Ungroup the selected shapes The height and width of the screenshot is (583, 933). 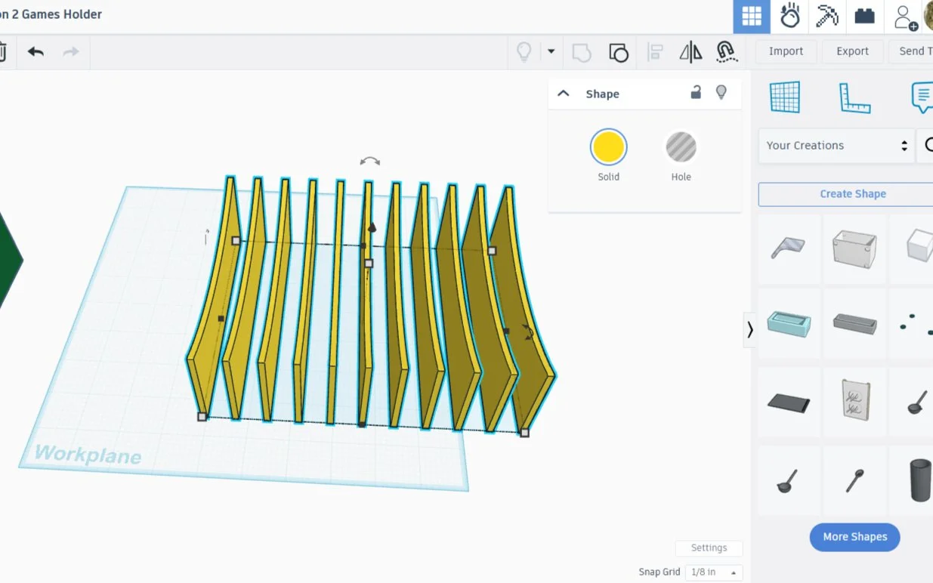pos(618,52)
